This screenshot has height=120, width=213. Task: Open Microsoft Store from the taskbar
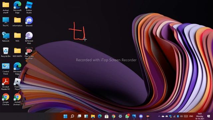(106, 116)
